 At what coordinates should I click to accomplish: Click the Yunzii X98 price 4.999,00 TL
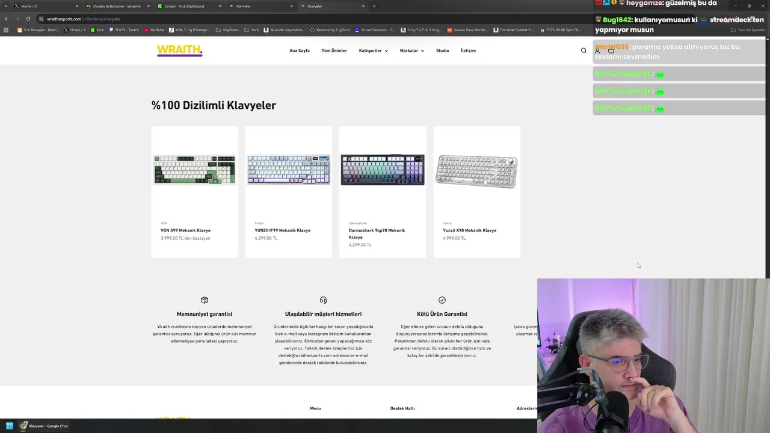[454, 238]
